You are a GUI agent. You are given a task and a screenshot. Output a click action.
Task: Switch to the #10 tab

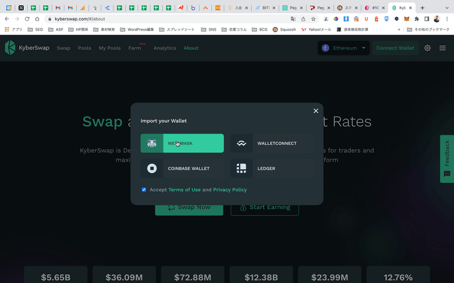tap(375, 8)
